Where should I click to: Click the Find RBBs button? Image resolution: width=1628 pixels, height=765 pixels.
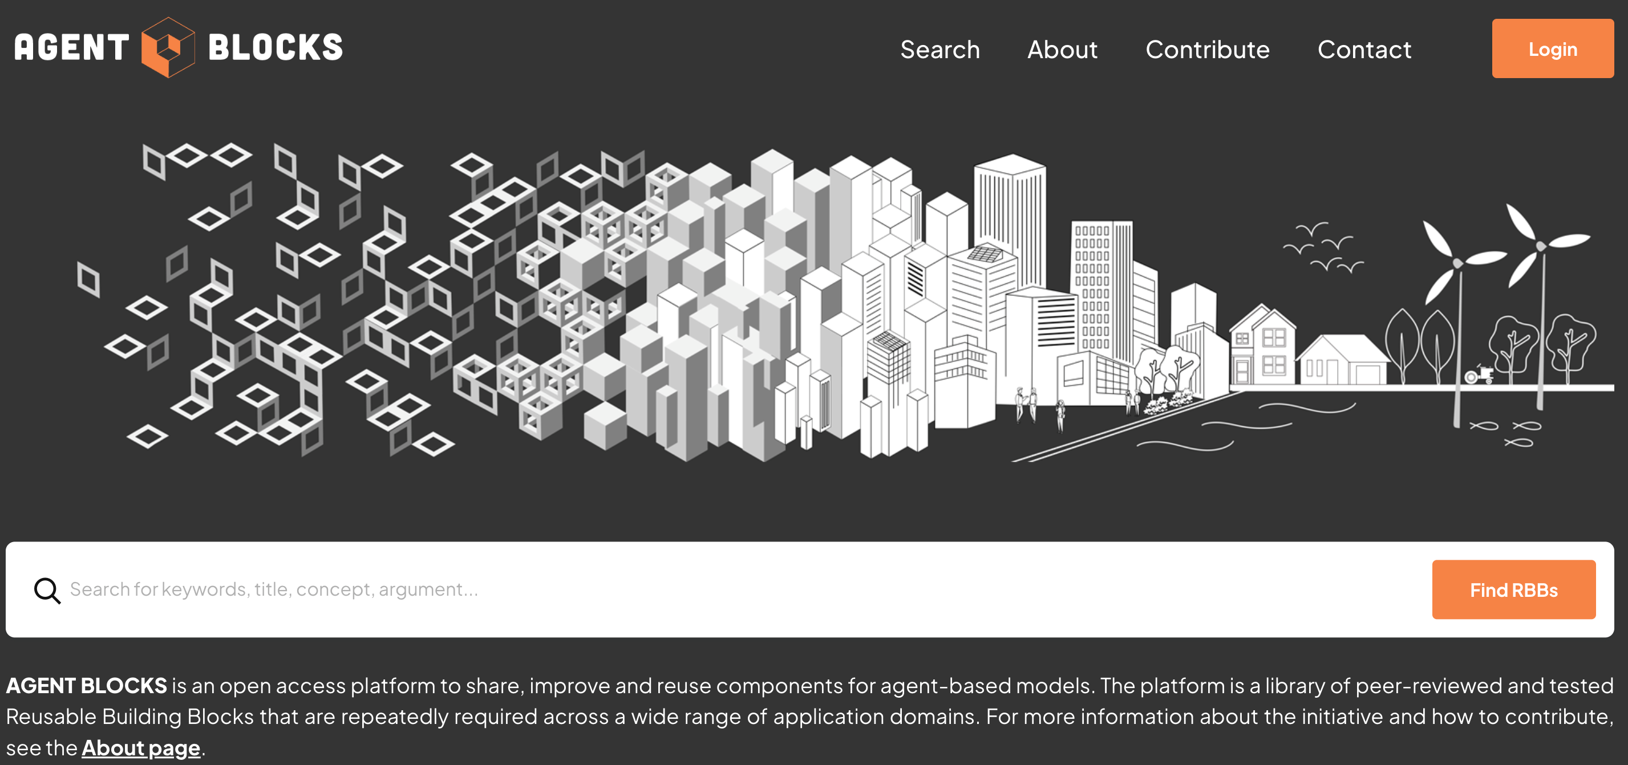coord(1513,589)
